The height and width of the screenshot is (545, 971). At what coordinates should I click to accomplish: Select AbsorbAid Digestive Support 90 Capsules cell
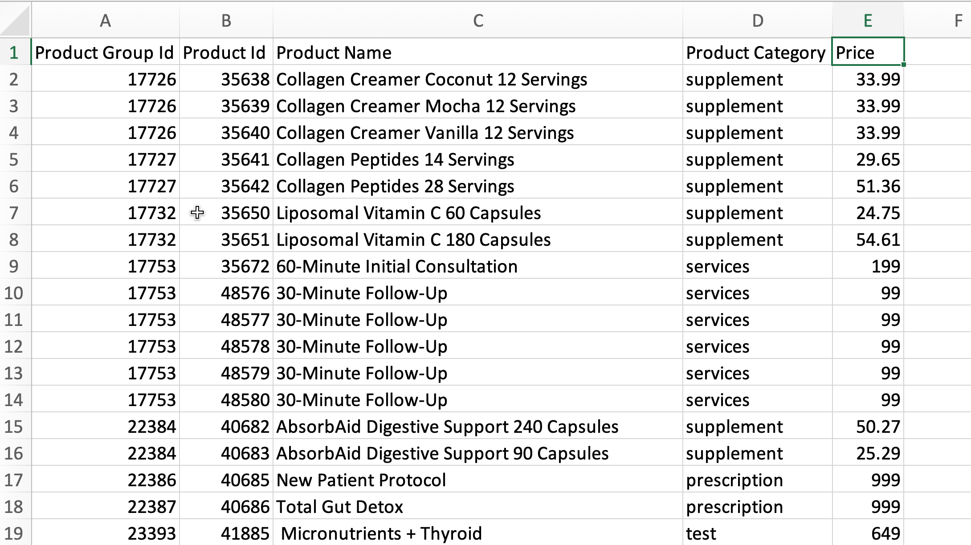click(x=478, y=453)
